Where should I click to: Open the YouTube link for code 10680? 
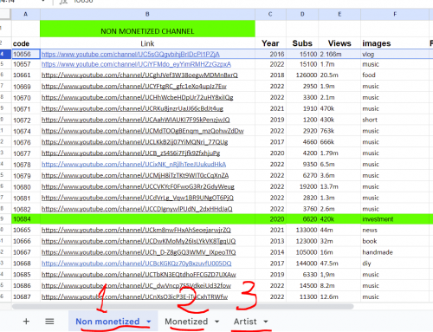coord(138,186)
